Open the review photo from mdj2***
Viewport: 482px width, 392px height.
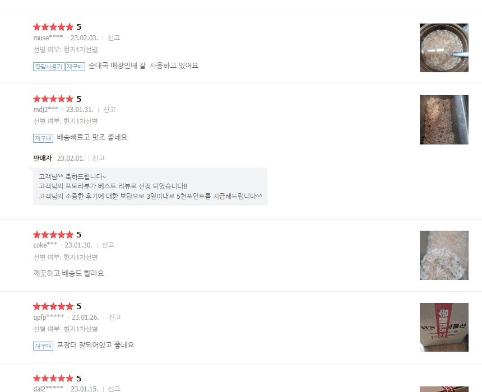(x=444, y=120)
